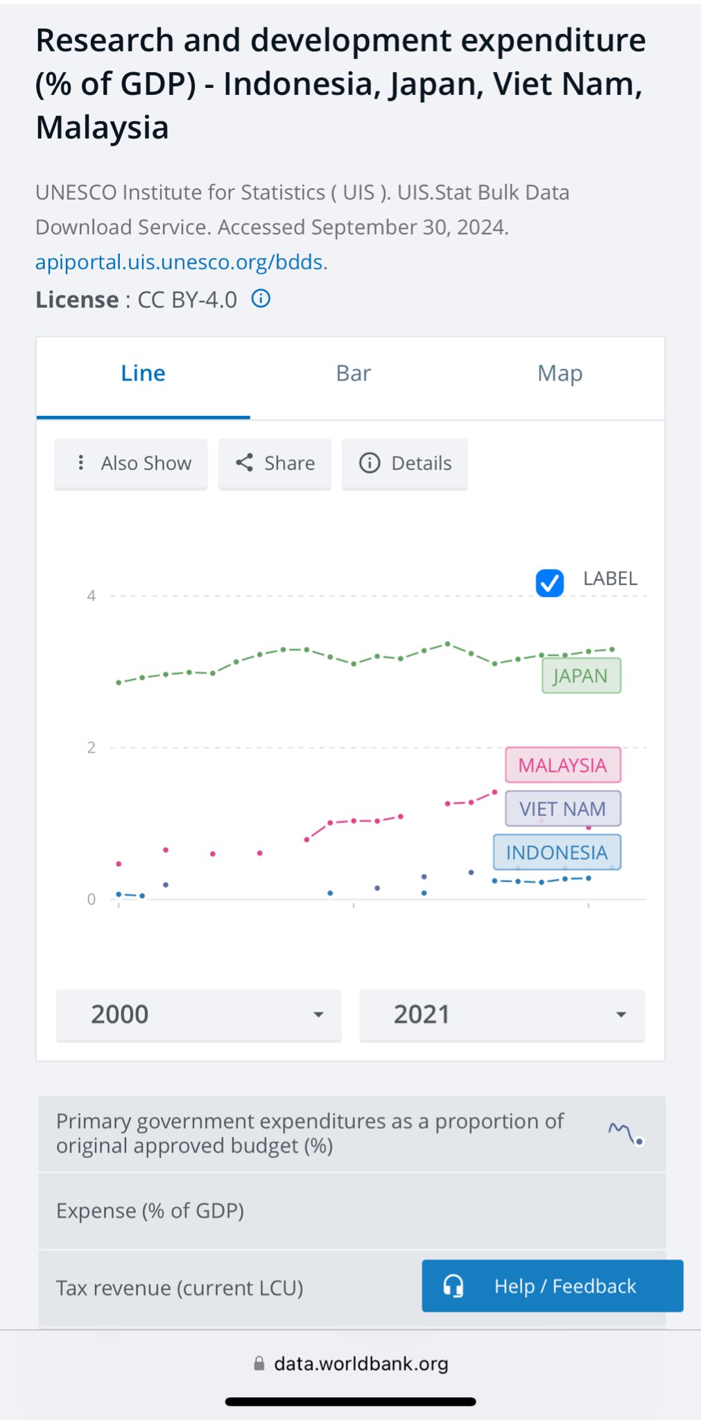Uncheck the LABEL checkbox
The width and height of the screenshot is (701, 1420).
click(x=550, y=582)
